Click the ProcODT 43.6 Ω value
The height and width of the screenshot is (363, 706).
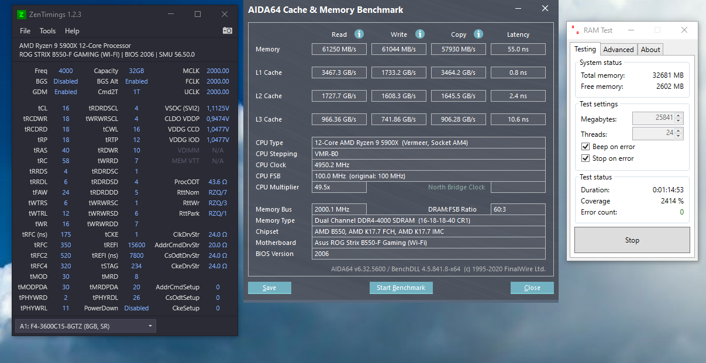[x=218, y=182]
